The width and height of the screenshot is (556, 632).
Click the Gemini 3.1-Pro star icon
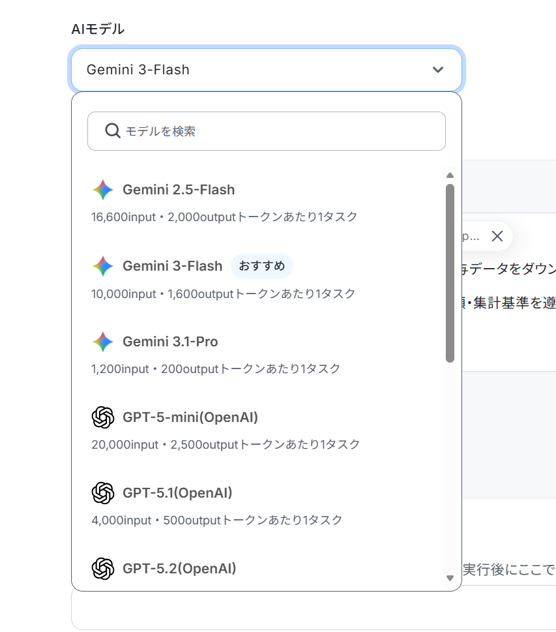[x=103, y=342]
